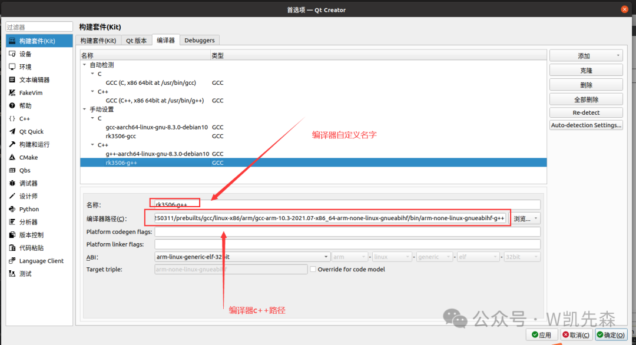Select the 构建套件(Kit) sidebar icon

pos(12,41)
